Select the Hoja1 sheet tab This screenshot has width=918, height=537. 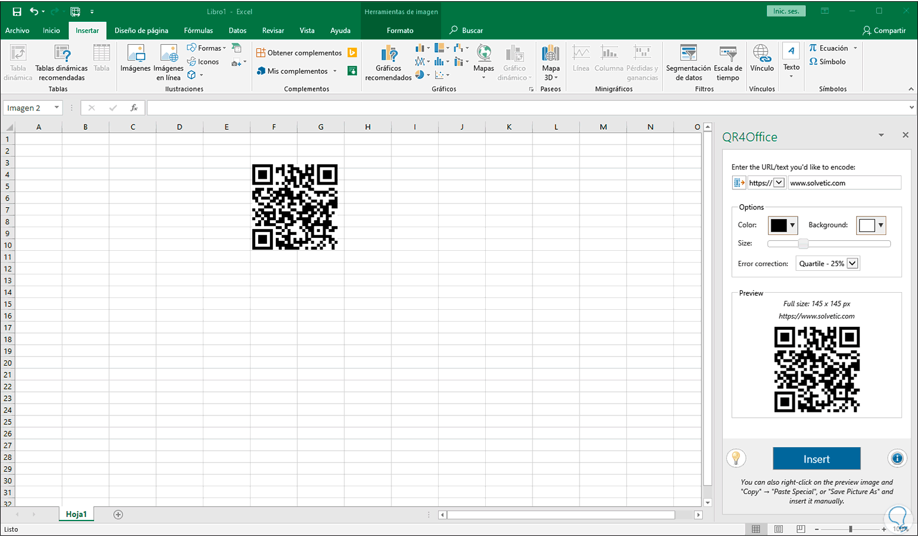click(76, 515)
